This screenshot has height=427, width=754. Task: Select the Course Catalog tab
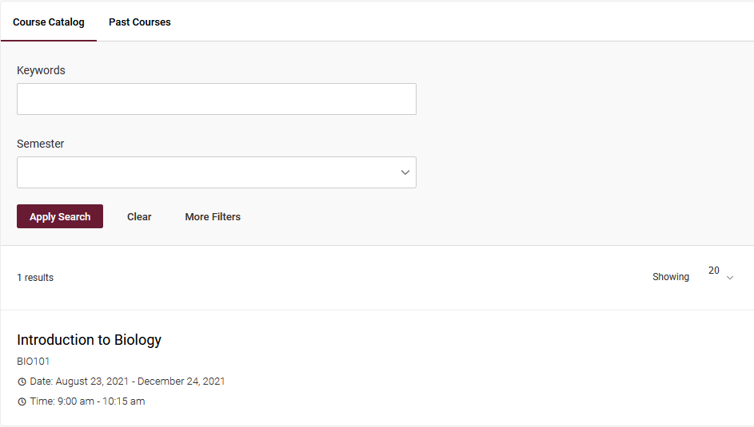(x=49, y=22)
